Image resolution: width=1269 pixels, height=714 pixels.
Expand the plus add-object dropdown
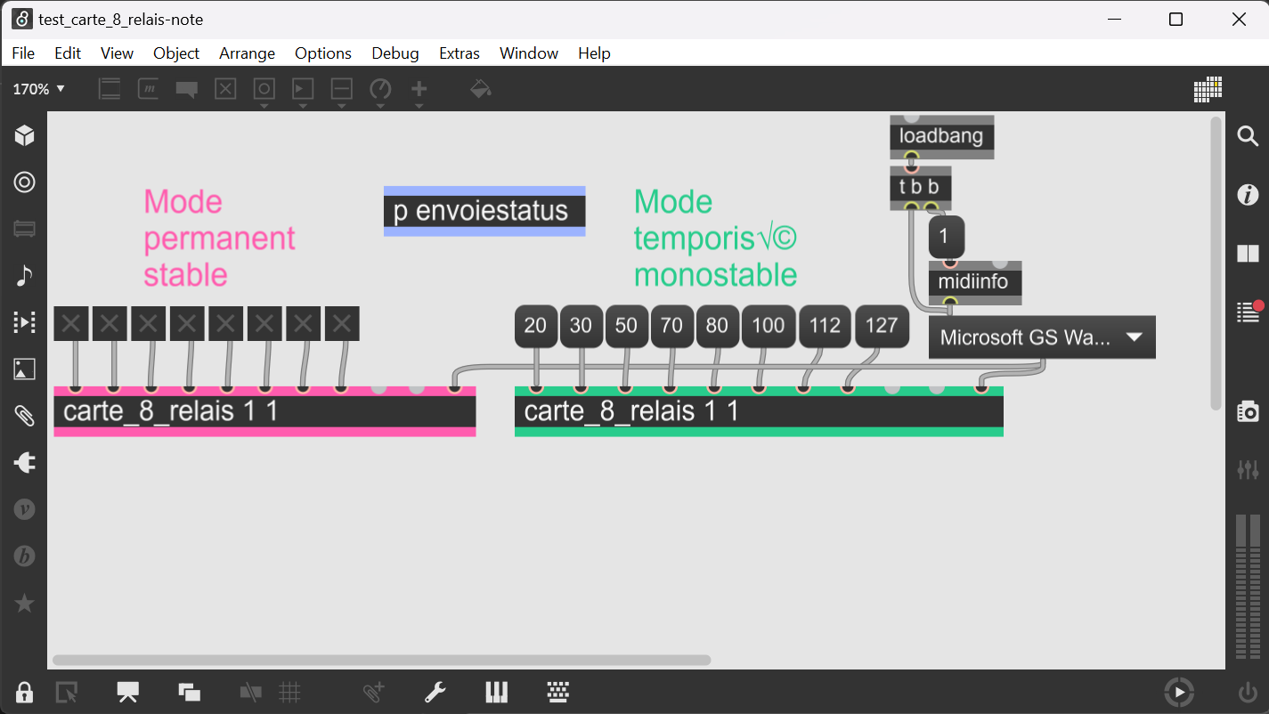[419, 106]
